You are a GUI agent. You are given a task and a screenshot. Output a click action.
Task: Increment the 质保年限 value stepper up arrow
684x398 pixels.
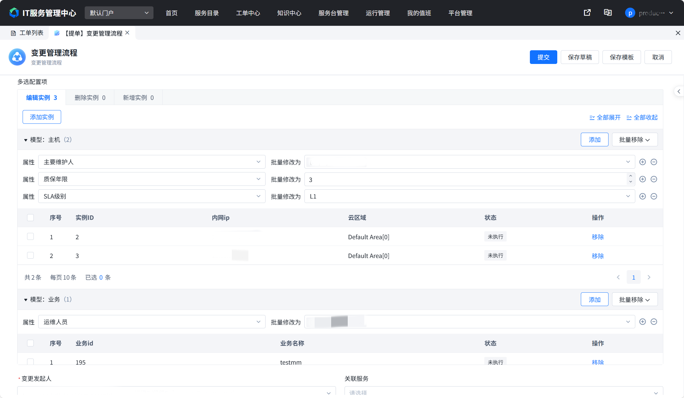click(630, 176)
